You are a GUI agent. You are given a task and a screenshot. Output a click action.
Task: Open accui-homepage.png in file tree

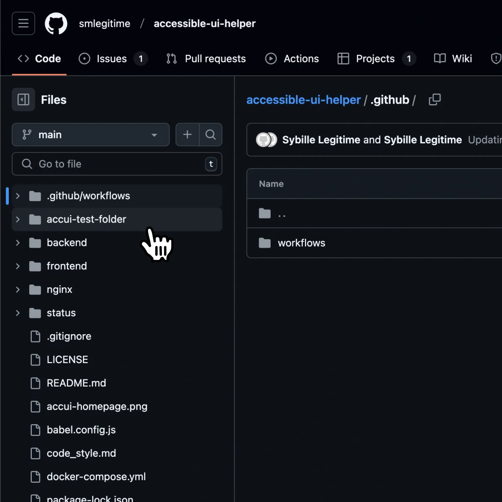[117, 407]
